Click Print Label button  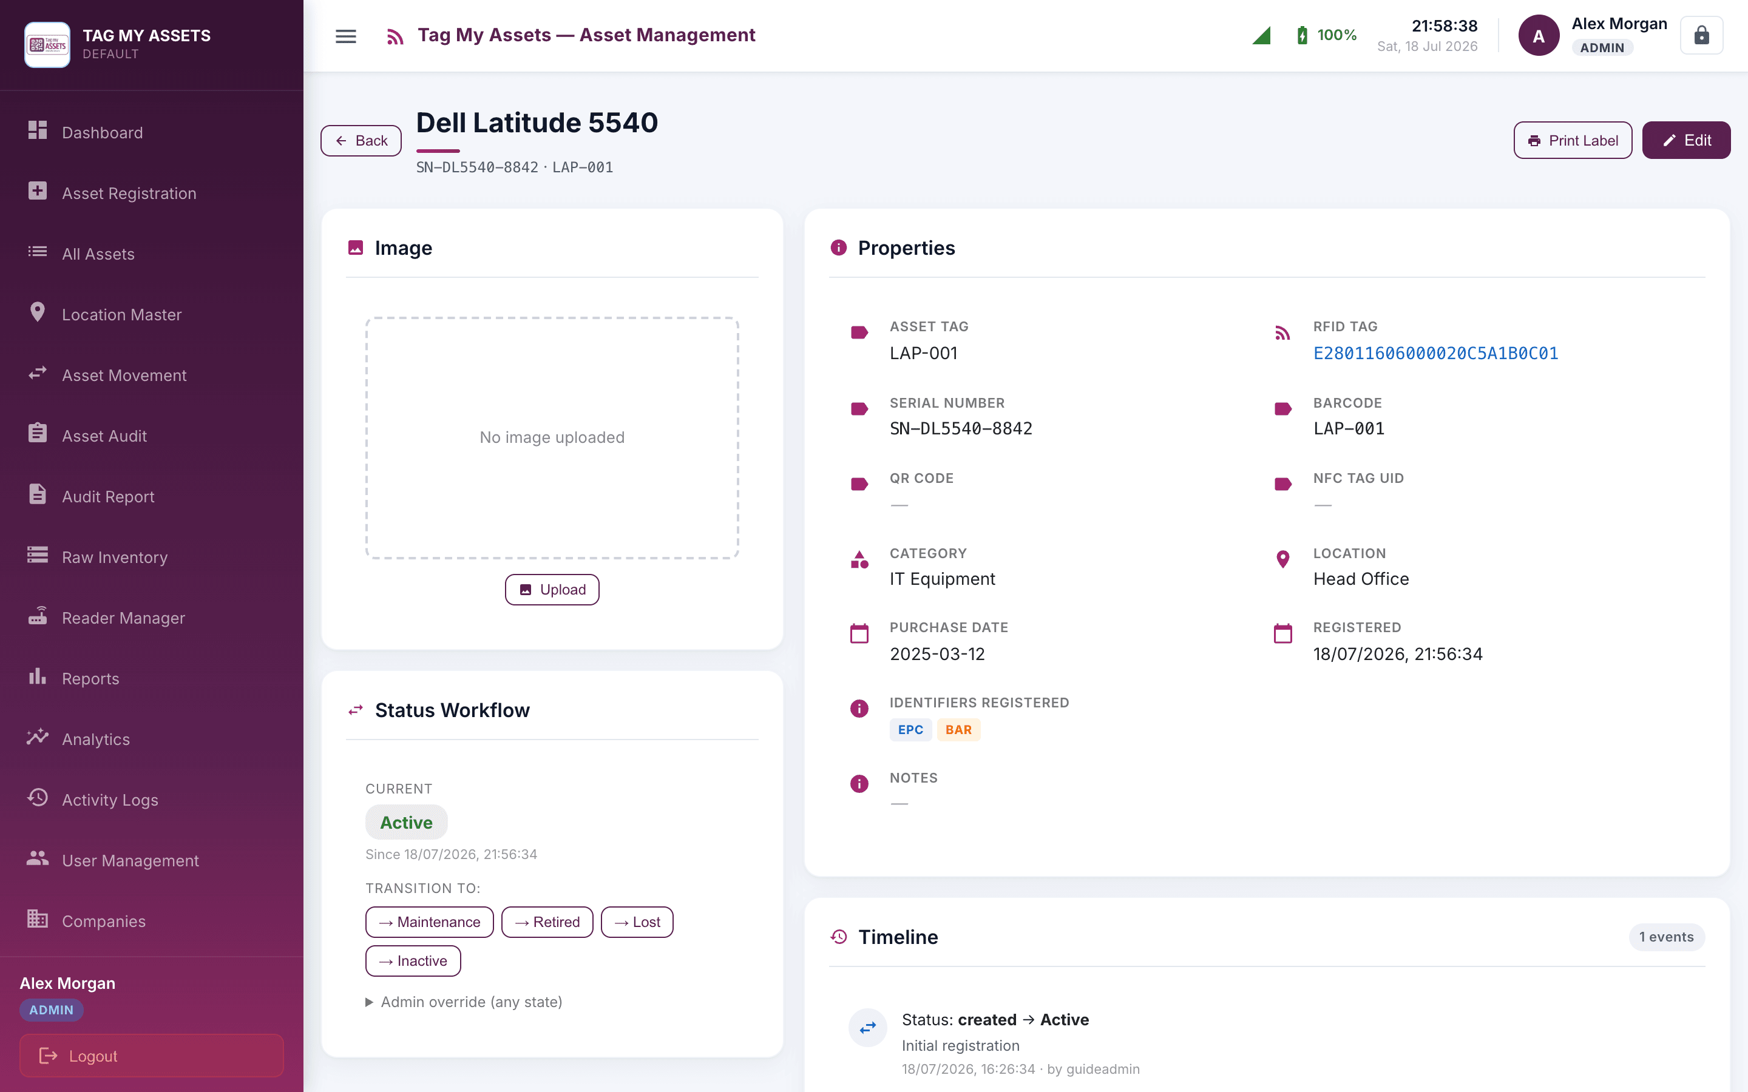point(1573,140)
